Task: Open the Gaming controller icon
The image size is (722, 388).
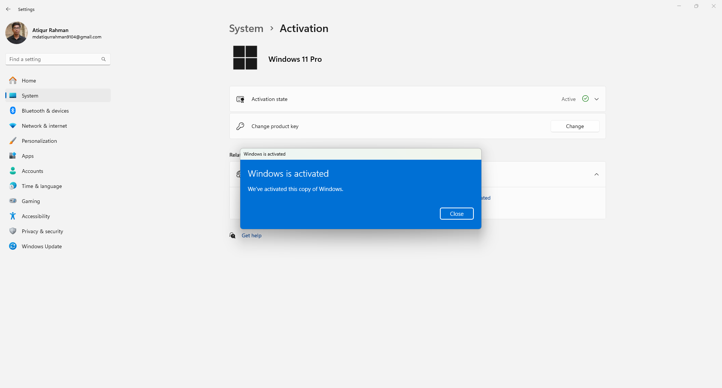Action: (x=13, y=201)
